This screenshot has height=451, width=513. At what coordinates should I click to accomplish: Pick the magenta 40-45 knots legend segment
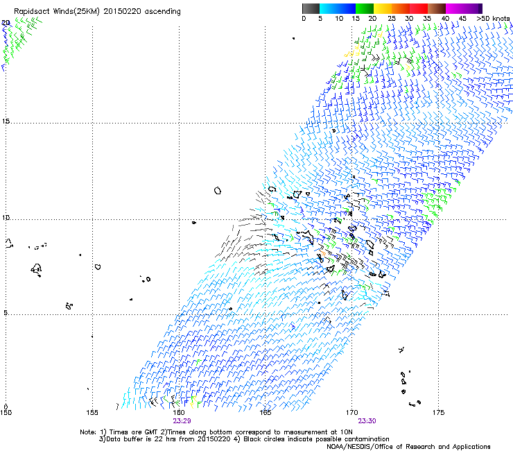pyautogui.click(x=455, y=8)
